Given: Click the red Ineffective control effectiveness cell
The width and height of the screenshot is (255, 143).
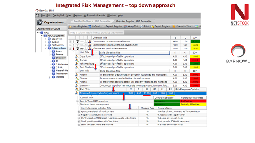Looking at the screenshot, I should coord(193,101).
